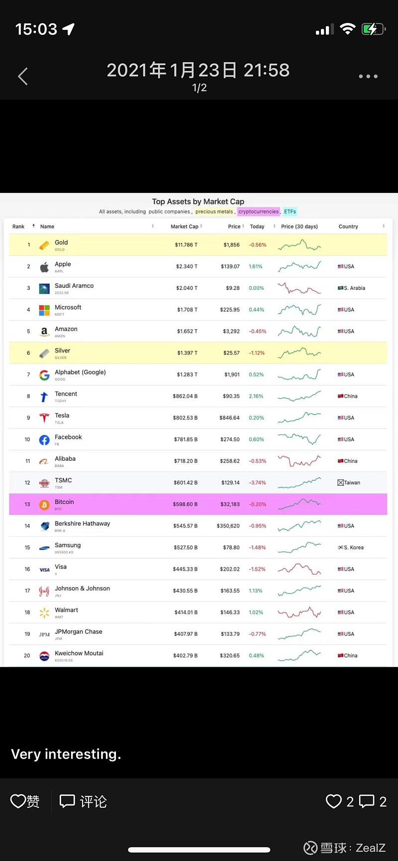
Task: Filter by precious metals tag
Action: (x=214, y=212)
